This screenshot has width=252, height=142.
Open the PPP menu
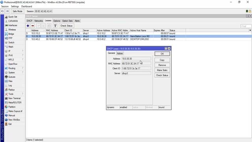tap(10, 38)
